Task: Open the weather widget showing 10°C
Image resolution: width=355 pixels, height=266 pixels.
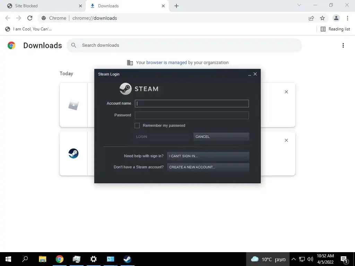Action: coord(268,259)
